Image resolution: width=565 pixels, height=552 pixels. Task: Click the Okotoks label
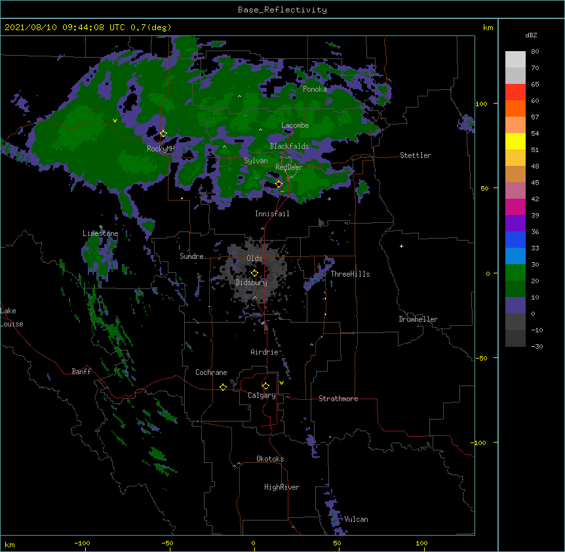pos(270,459)
